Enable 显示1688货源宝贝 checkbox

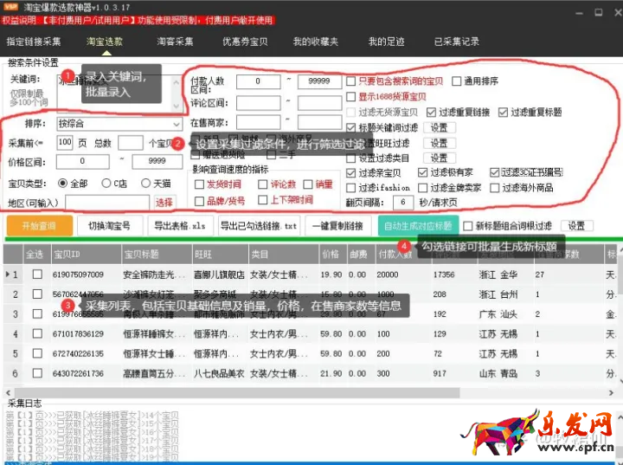[350, 97]
